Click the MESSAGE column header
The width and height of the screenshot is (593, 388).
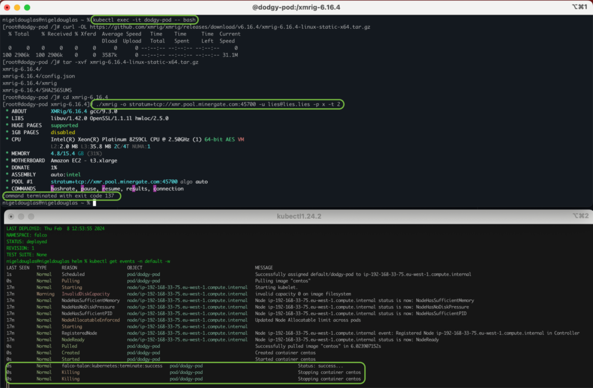point(264,267)
